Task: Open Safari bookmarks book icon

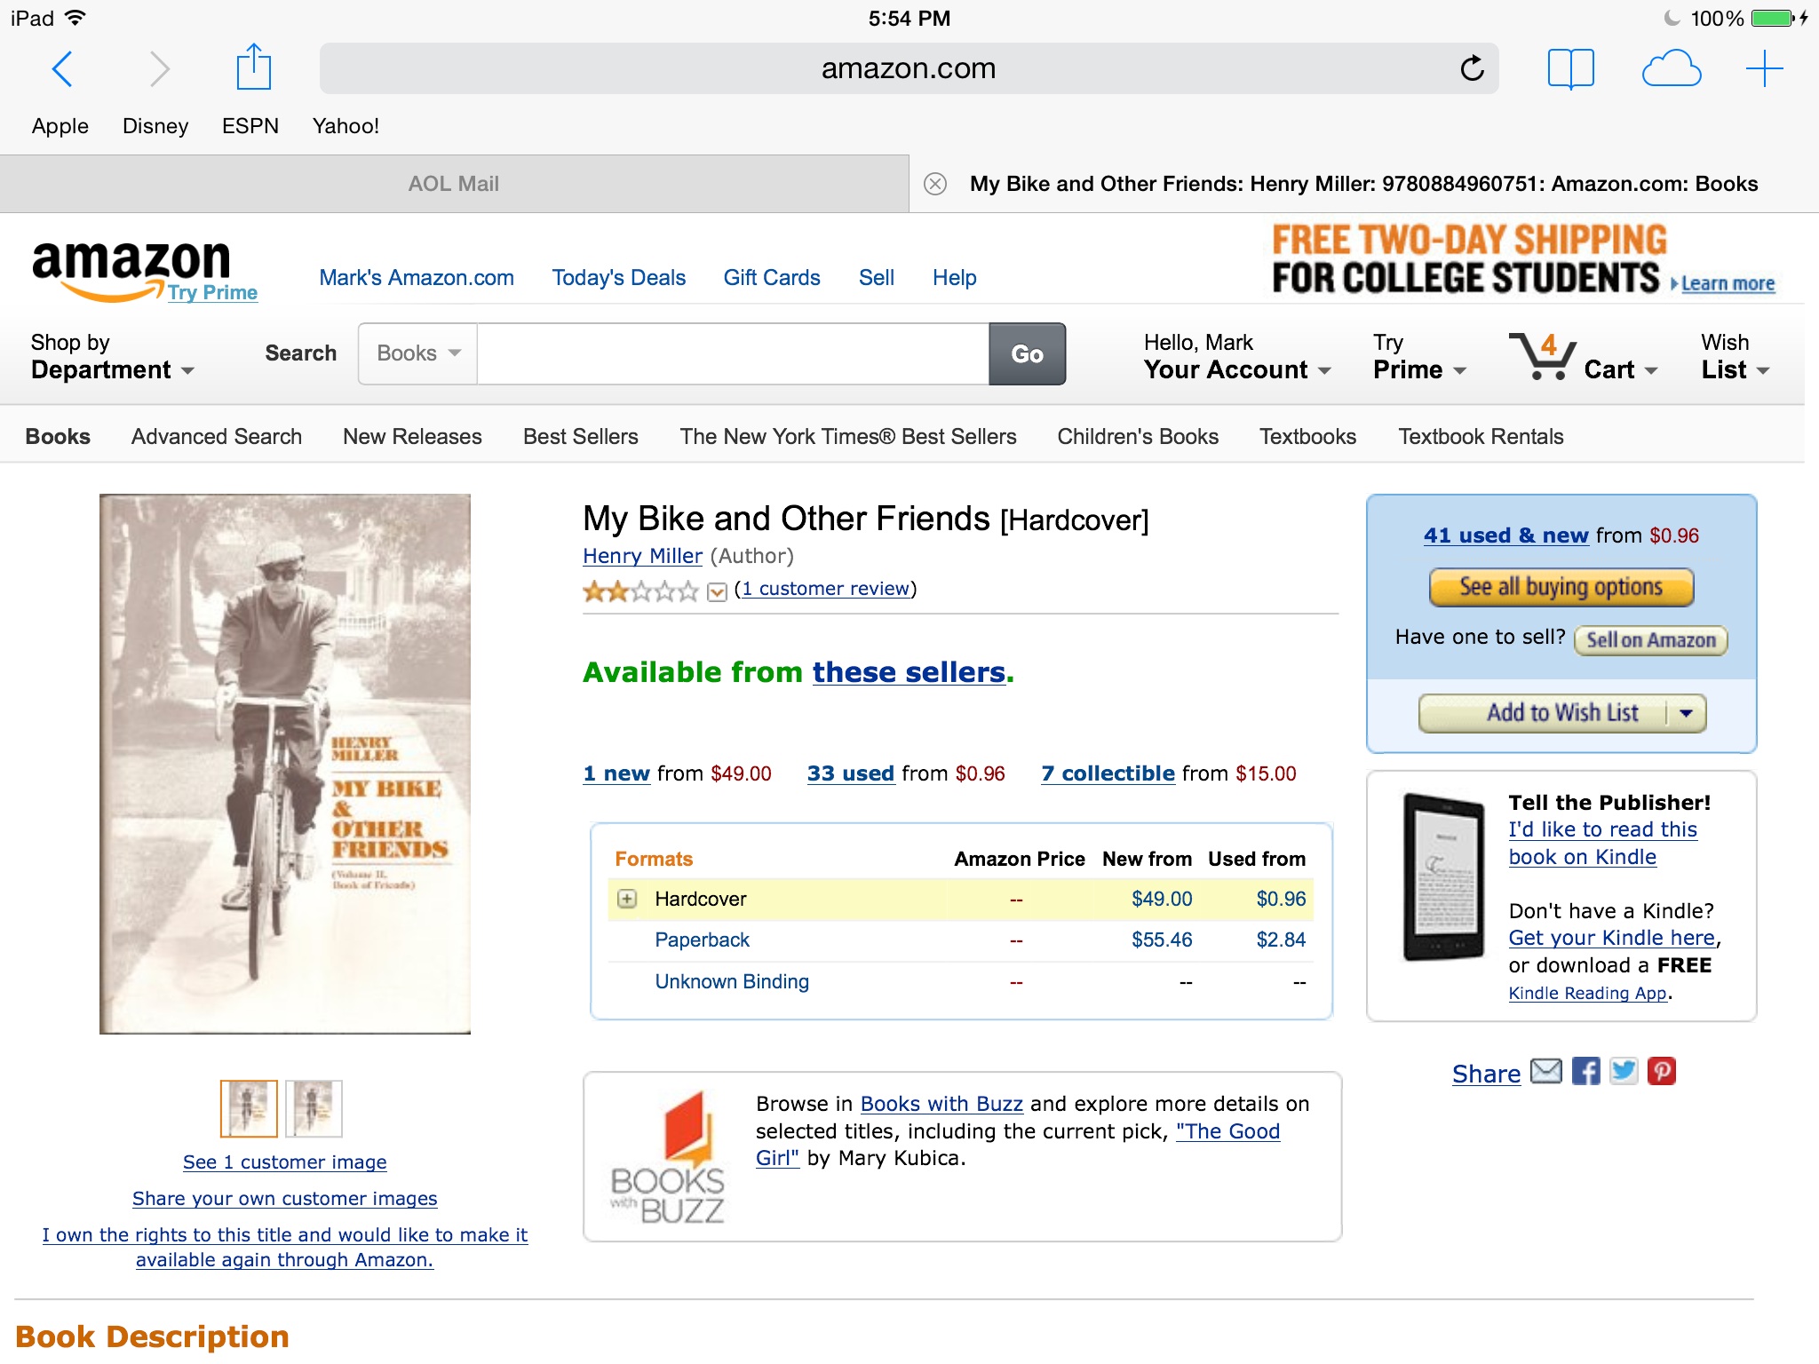Action: [1570, 68]
